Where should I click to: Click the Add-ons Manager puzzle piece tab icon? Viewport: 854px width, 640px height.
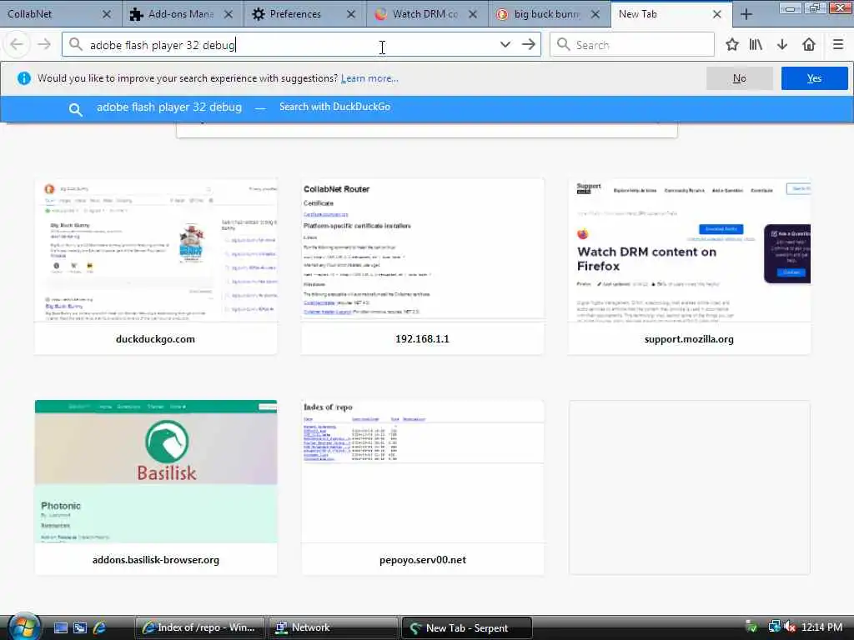pyautogui.click(x=136, y=14)
